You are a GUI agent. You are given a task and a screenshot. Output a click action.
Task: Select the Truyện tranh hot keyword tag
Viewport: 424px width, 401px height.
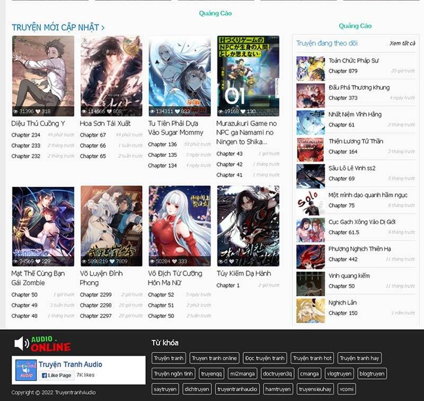point(313,359)
